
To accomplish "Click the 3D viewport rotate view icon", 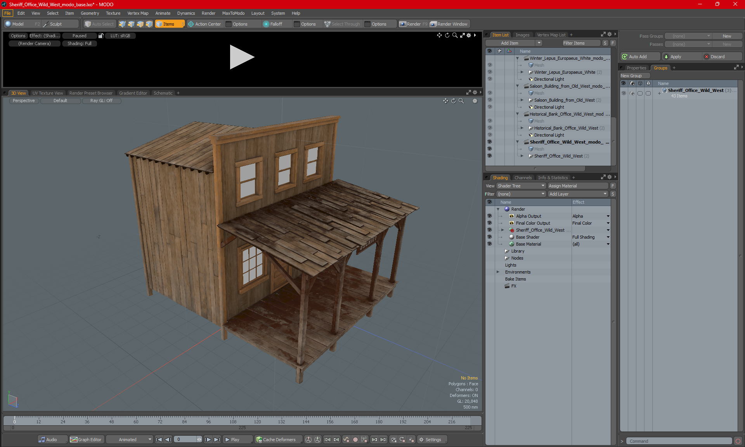I will click(x=453, y=101).
